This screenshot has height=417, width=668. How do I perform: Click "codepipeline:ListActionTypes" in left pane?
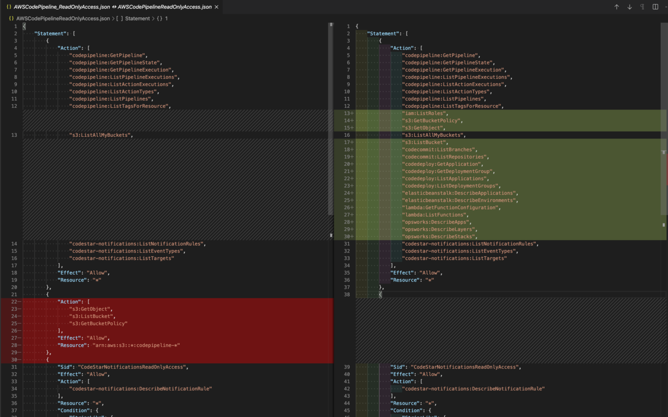(114, 92)
